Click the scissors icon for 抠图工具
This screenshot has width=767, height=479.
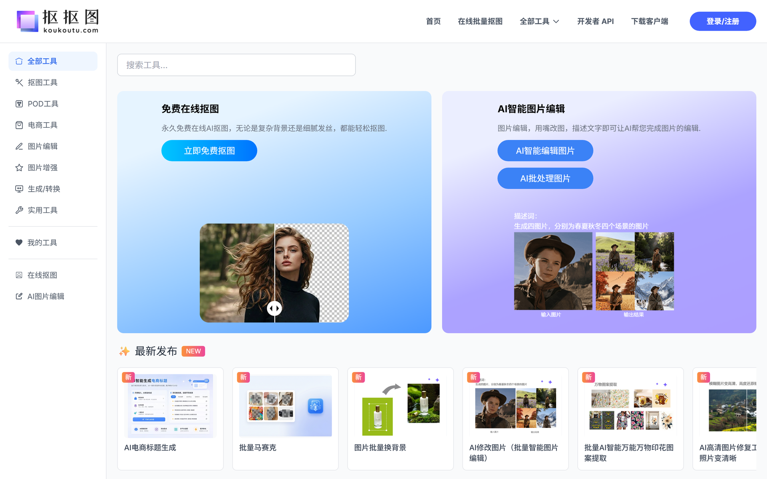pyautogui.click(x=19, y=82)
